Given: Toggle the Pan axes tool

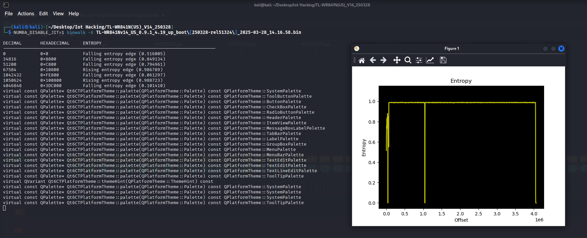Looking at the screenshot, I should (397, 60).
